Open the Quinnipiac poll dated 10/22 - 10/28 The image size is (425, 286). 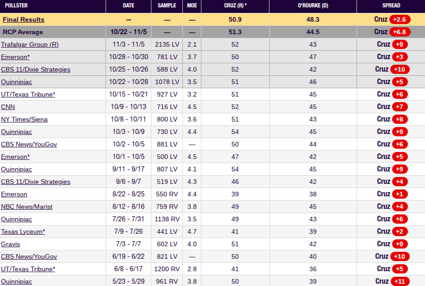17,82
